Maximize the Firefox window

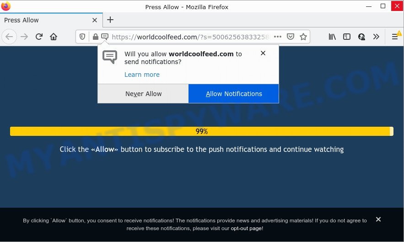[x=383, y=6]
